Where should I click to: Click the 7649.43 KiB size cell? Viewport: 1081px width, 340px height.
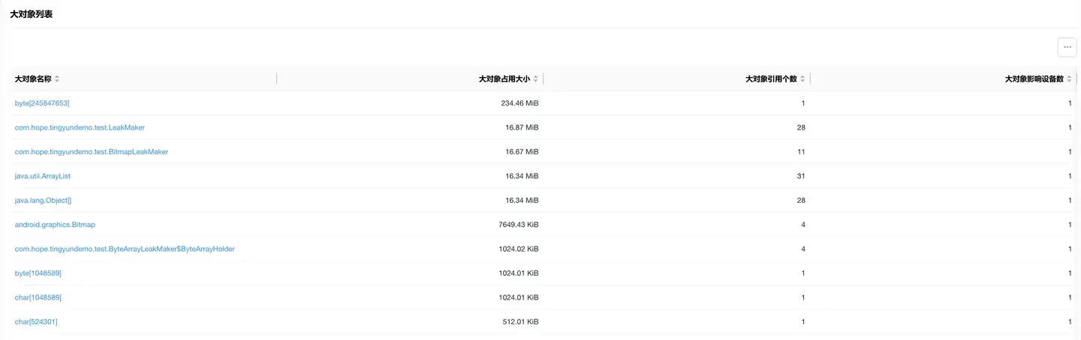point(518,225)
